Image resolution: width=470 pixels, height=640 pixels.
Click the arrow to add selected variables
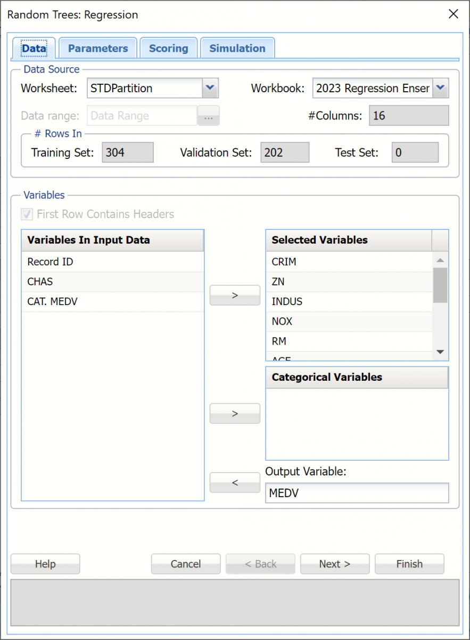[x=235, y=295]
